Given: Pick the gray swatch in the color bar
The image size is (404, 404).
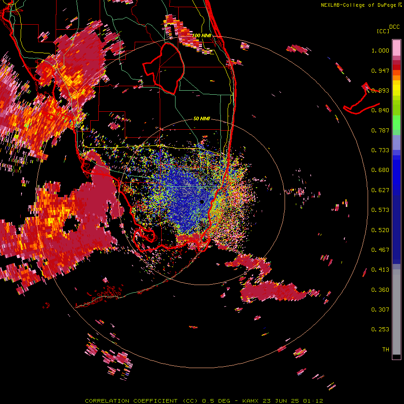Looking at the screenshot, I should 396,312.
